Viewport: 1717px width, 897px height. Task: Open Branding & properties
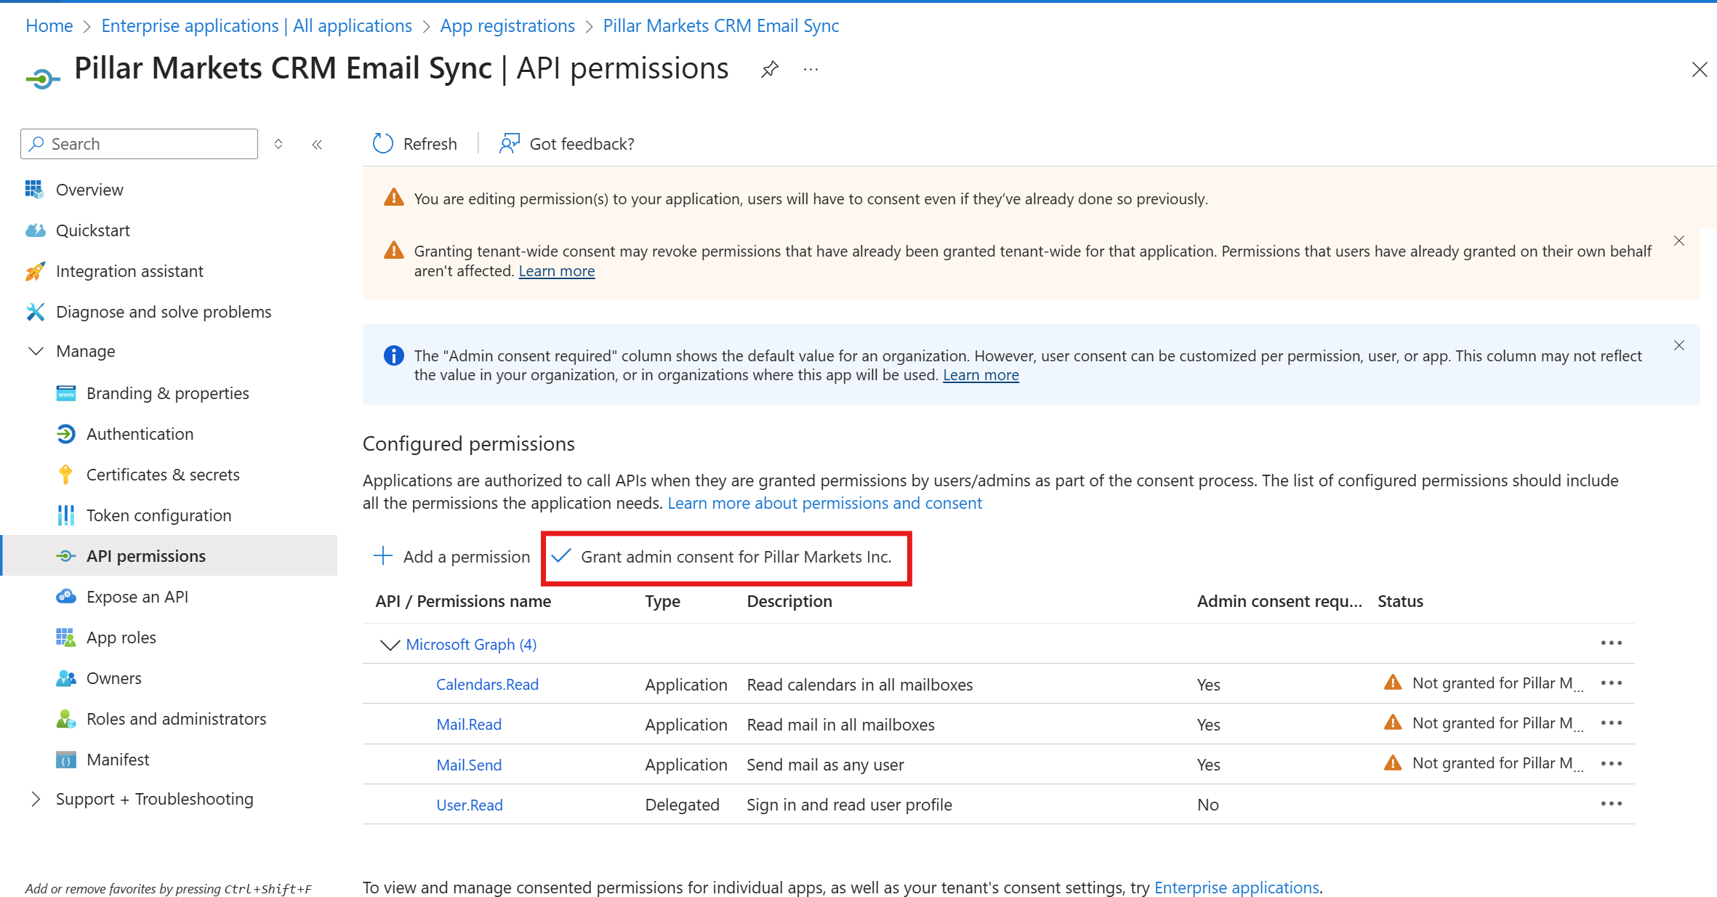167,393
